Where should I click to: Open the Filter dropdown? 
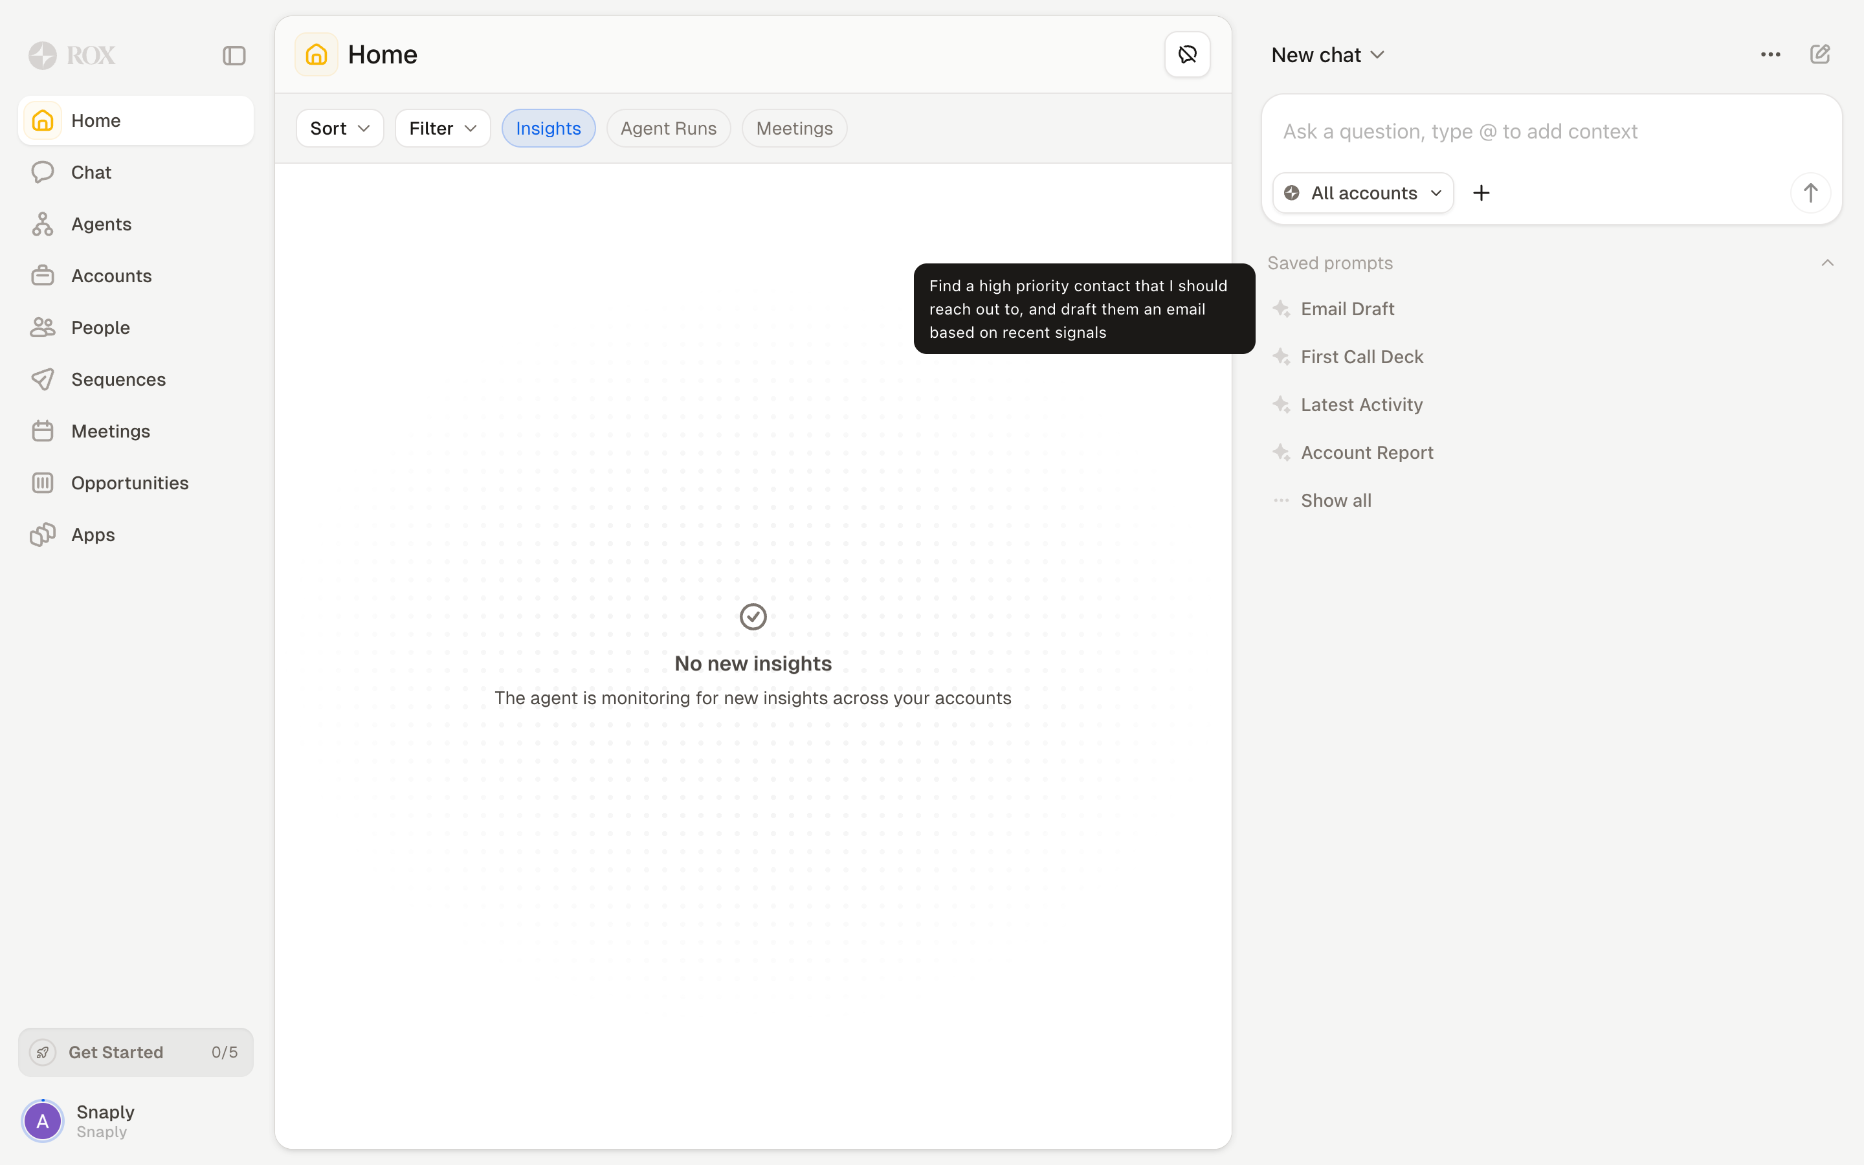443,128
